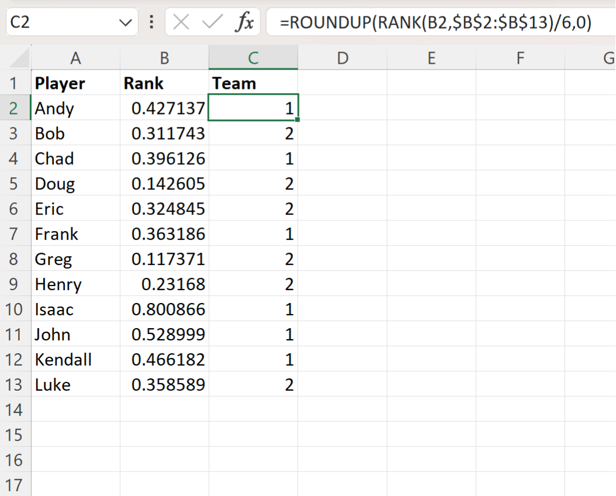Open the Name Box dropdown arrow

click(x=125, y=22)
